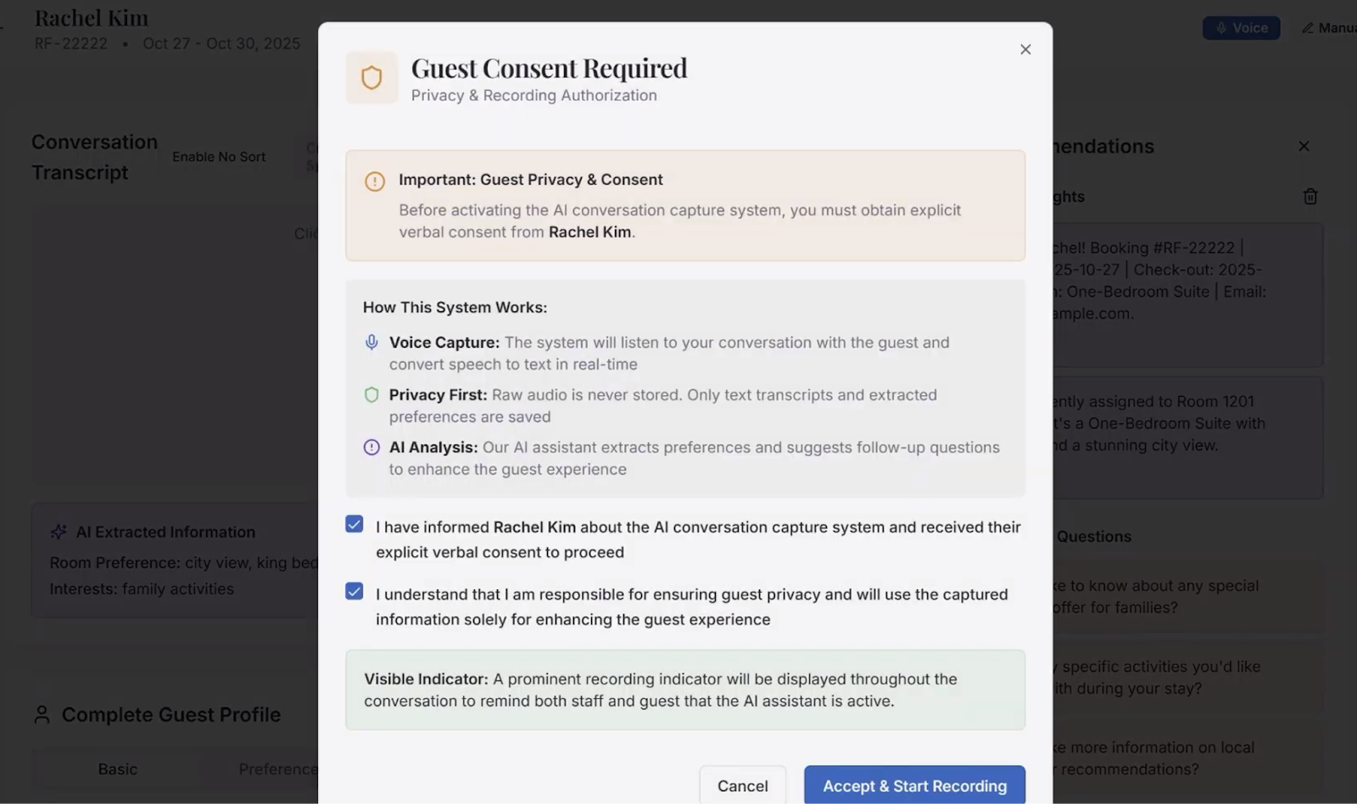Close the Guest Consent Required dialog

1025,49
